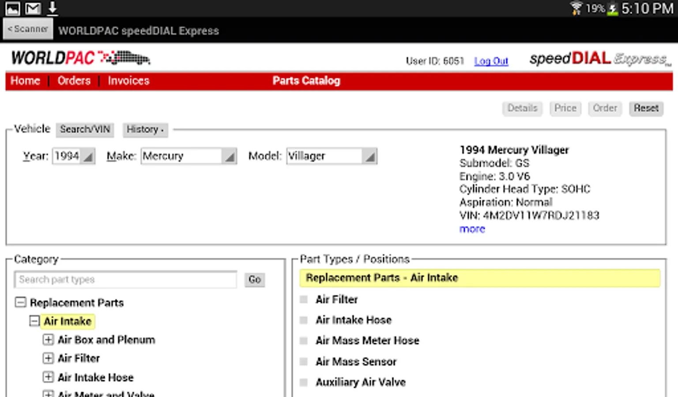Select Replacement Parts in category tree
The width and height of the screenshot is (678, 397).
(77, 303)
